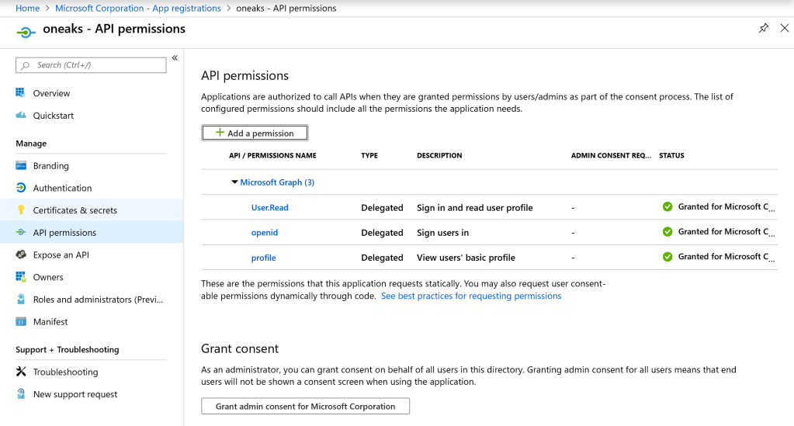794x426 pixels.
Task: Pin the blade using the pin icon
Action: click(763, 28)
